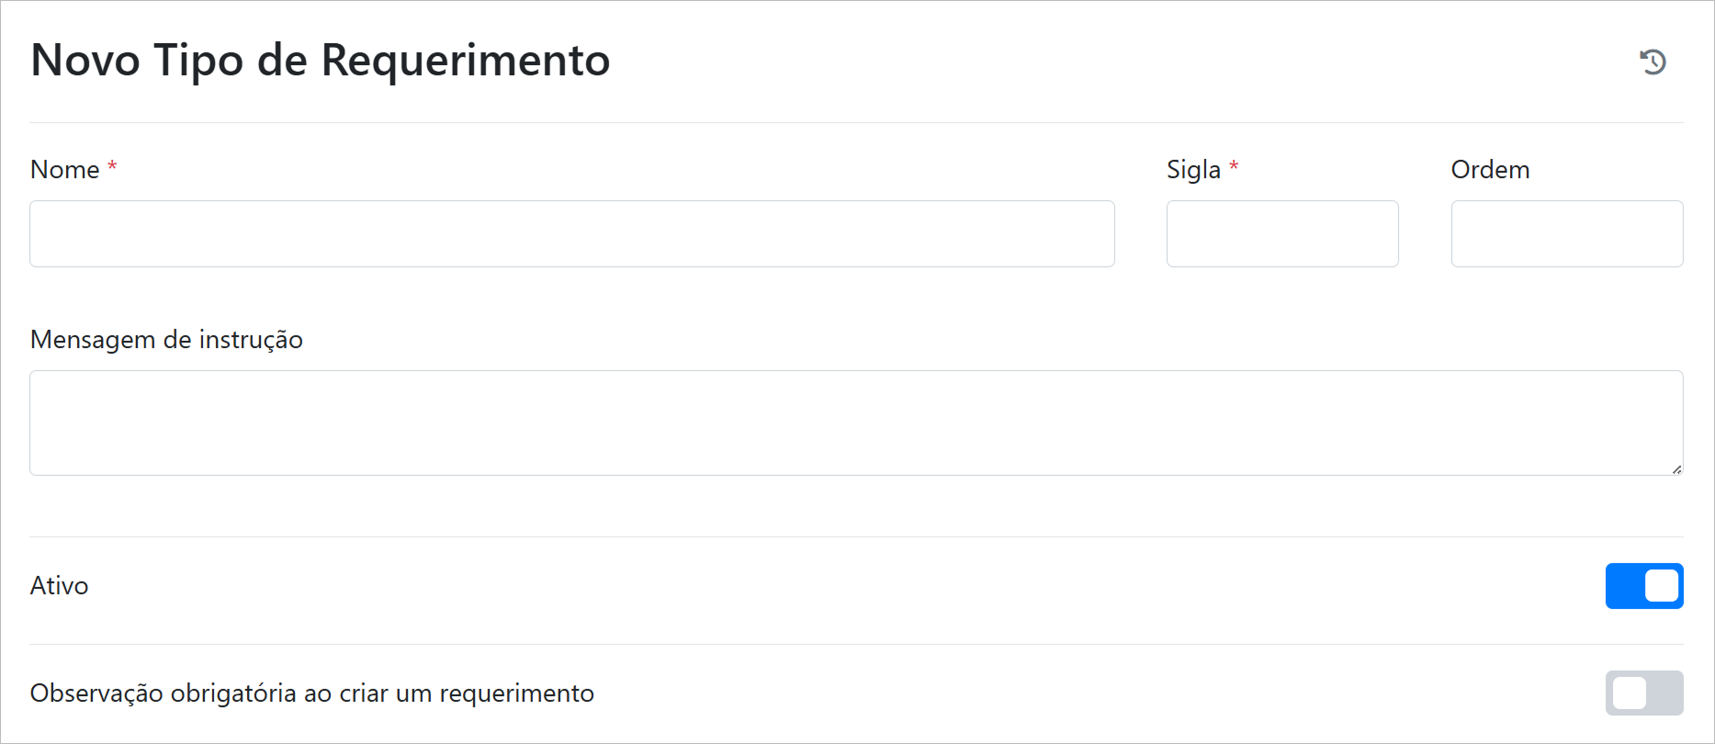Screen dimensions: 1715x744
Task: Focus the Sigla input box
Action: [x=1281, y=234]
